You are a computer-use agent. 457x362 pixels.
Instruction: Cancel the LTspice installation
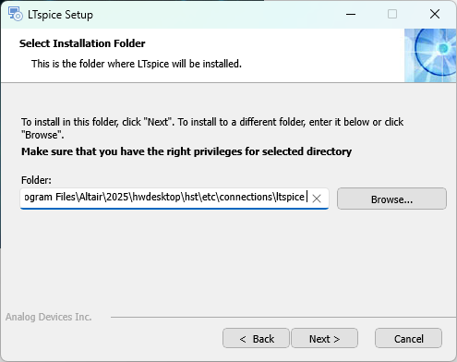coord(409,338)
